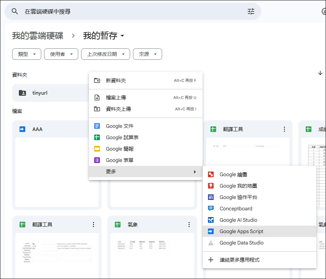Click the Google Apps Script arrow icon
Image resolution: width=326 pixels, height=279 pixels.
pyautogui.click(x=211, y=231)
